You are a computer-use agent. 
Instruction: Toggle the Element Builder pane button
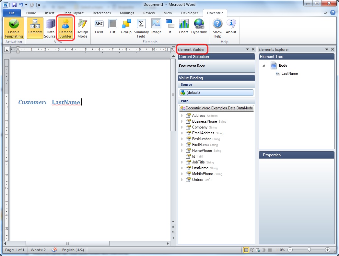pyautogui.click(x=65, y=28)
